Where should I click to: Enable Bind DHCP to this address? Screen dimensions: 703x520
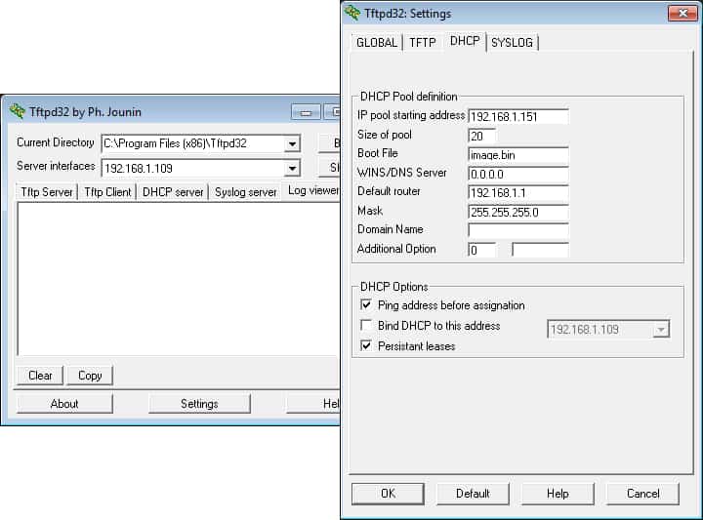367,326
